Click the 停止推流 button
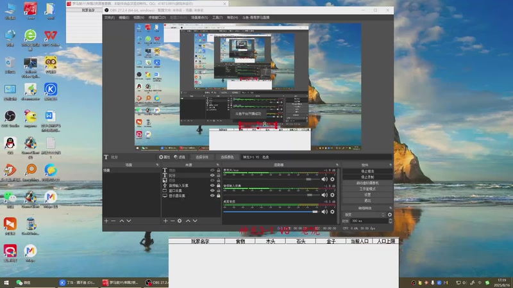 [367, 171]
